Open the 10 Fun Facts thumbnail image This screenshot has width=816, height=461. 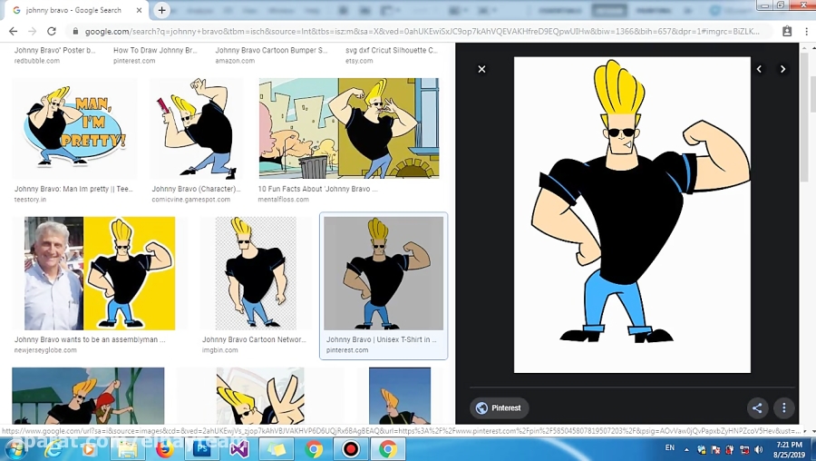click(349, 128)
